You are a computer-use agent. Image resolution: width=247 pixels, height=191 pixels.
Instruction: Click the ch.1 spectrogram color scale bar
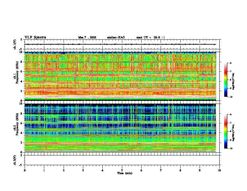click(226, 80)
